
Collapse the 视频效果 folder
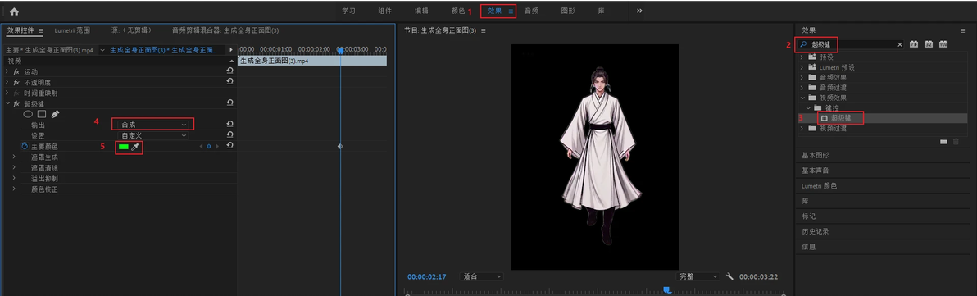(802, 98)
